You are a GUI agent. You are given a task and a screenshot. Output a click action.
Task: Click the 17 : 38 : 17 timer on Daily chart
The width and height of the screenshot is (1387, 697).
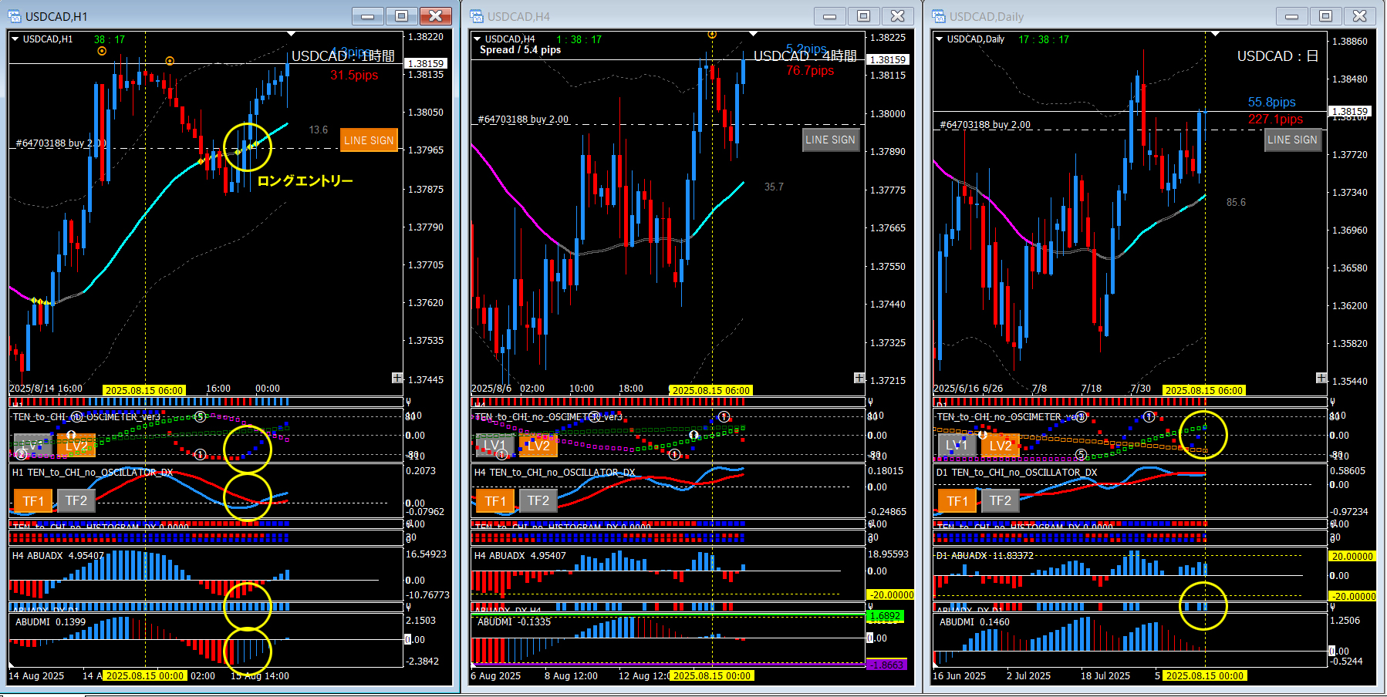[x=1044, y=39]
